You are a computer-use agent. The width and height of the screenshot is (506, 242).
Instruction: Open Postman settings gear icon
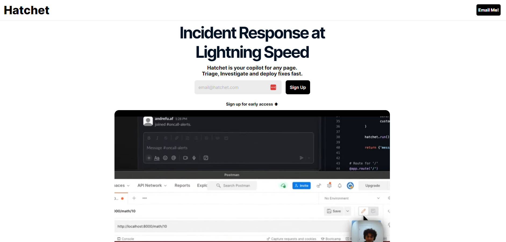(x=329, y=186)
